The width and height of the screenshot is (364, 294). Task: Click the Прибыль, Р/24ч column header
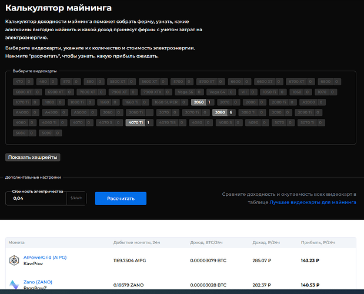pyautogui.click(x=316, y=242)
